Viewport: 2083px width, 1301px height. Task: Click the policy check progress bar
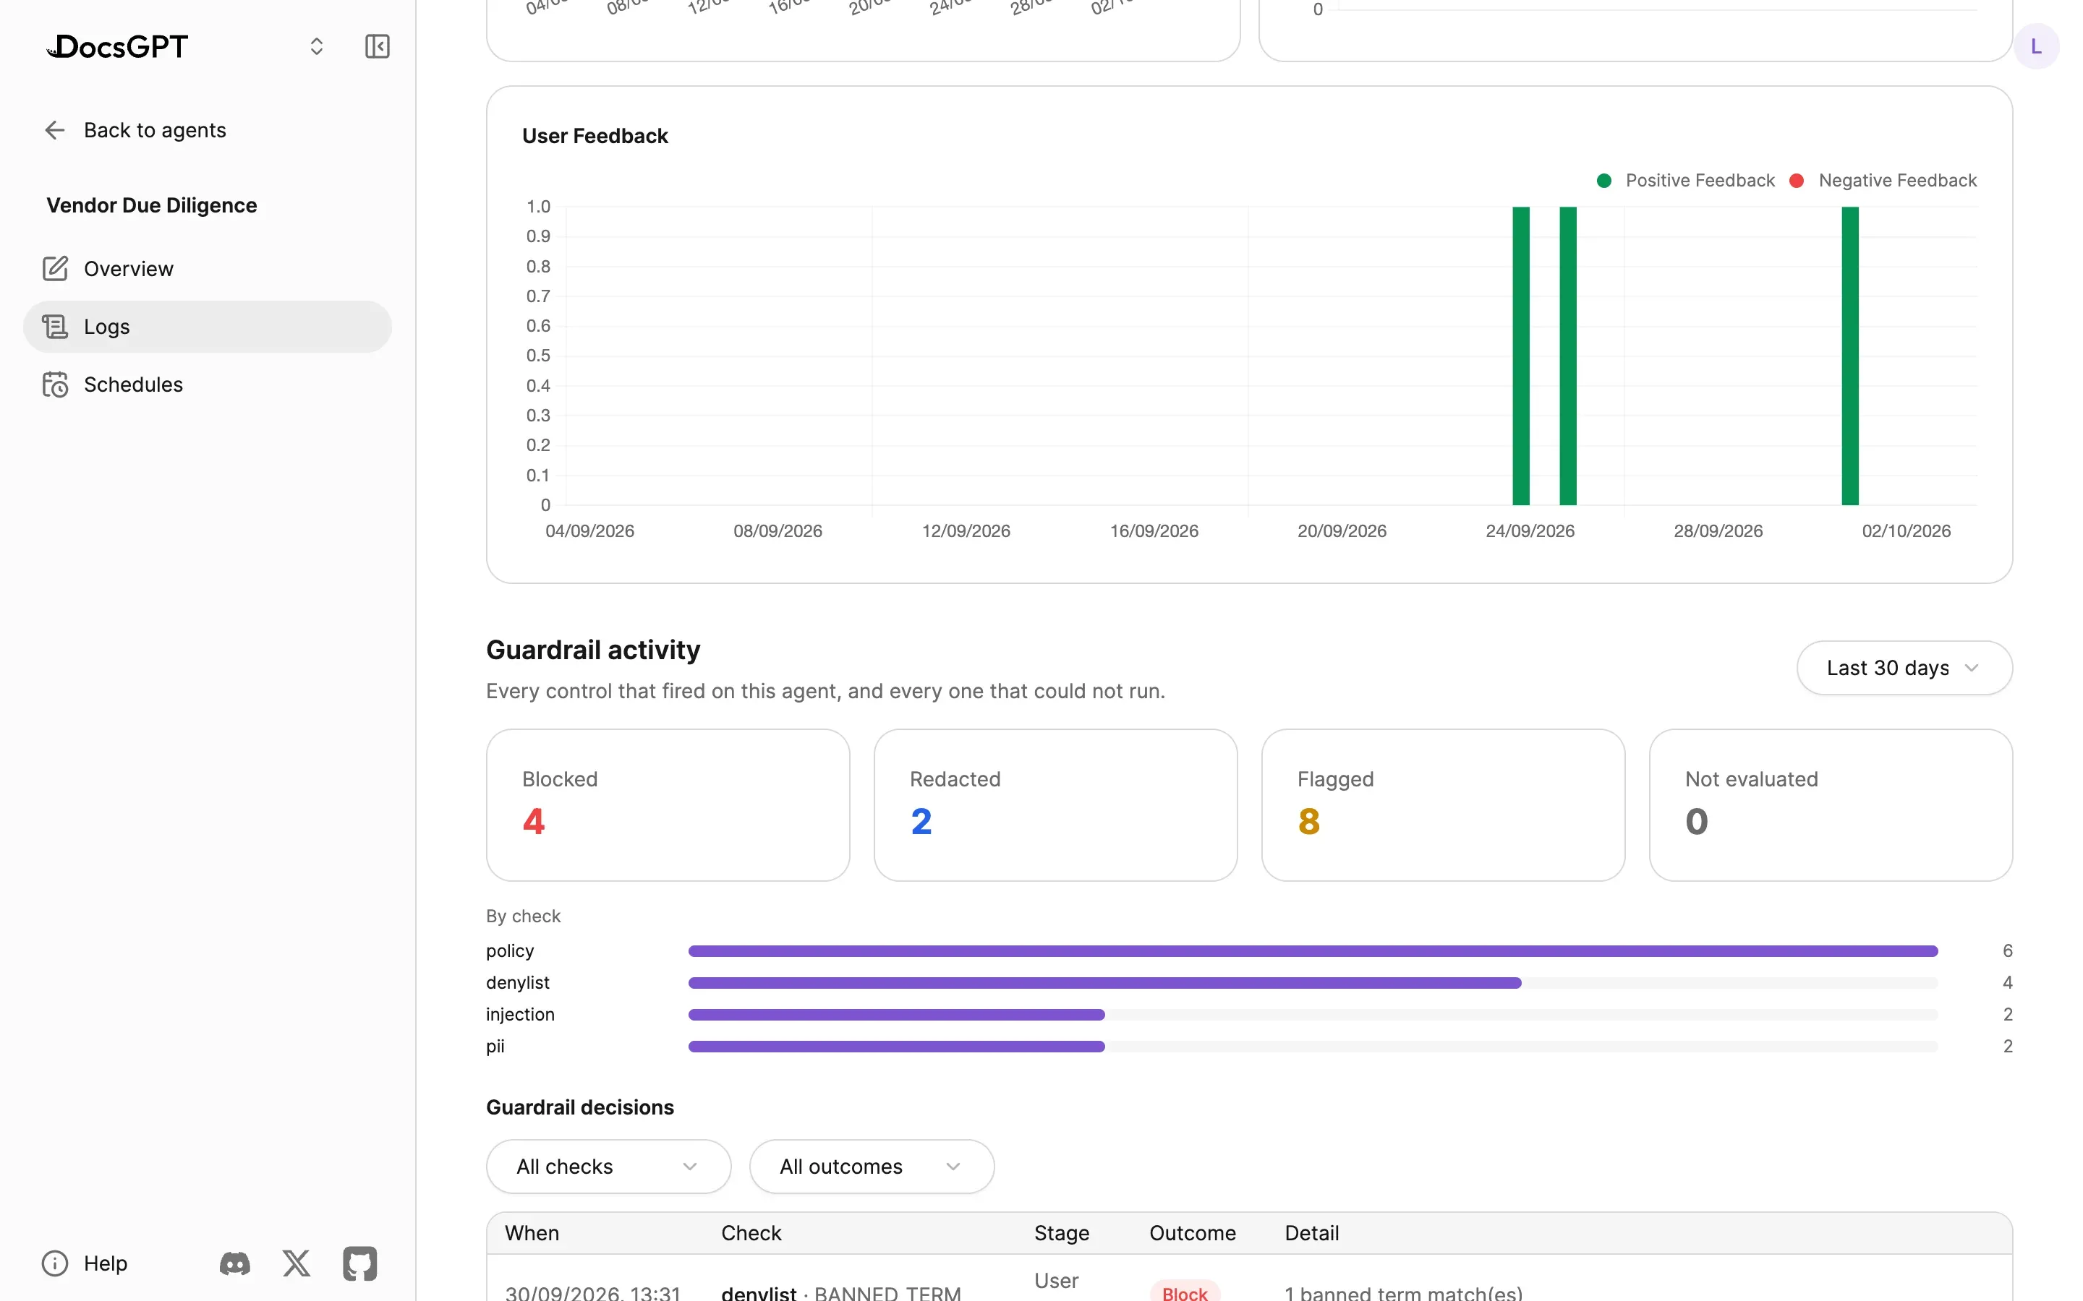pos(1313,950)
